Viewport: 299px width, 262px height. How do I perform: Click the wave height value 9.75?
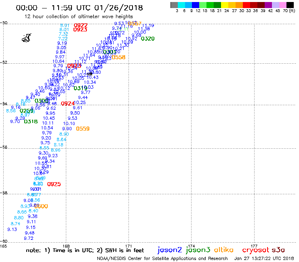pyautogui.click(x=45, y=143)
